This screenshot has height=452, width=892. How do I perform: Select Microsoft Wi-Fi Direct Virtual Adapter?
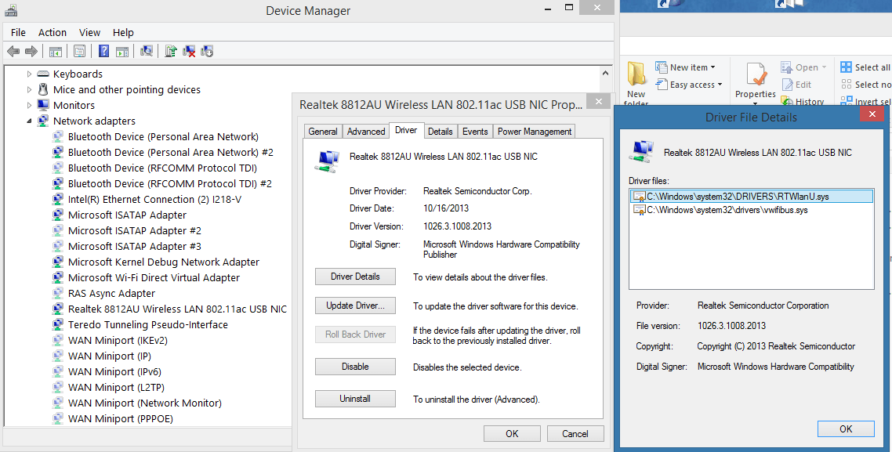[154, 278]
